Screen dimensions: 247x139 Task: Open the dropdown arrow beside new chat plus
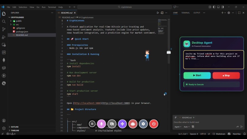[225, 13]
